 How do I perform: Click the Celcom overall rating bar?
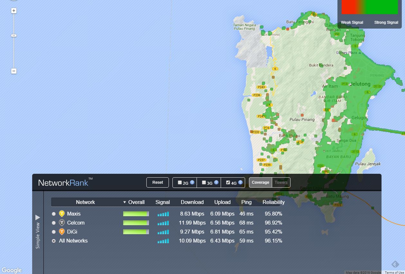[x=136, y=223]
